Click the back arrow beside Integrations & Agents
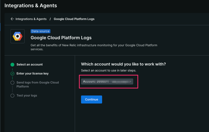 [x=12, y=19]
